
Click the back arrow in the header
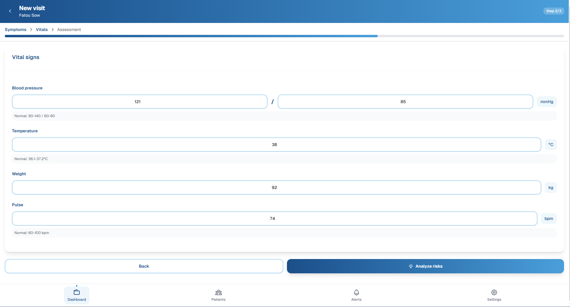click(10, 11)
